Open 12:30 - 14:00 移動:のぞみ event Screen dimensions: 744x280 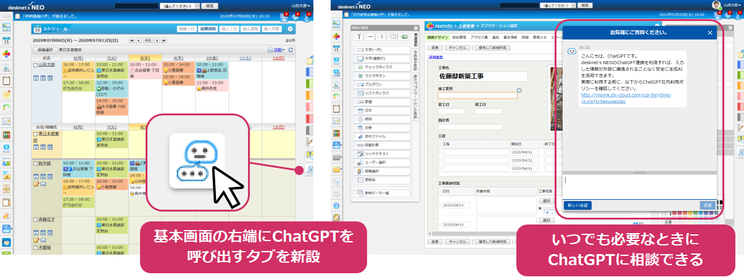112,89
